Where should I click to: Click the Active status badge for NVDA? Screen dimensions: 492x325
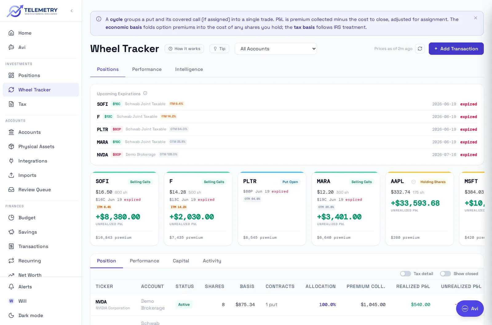(184, 305)
